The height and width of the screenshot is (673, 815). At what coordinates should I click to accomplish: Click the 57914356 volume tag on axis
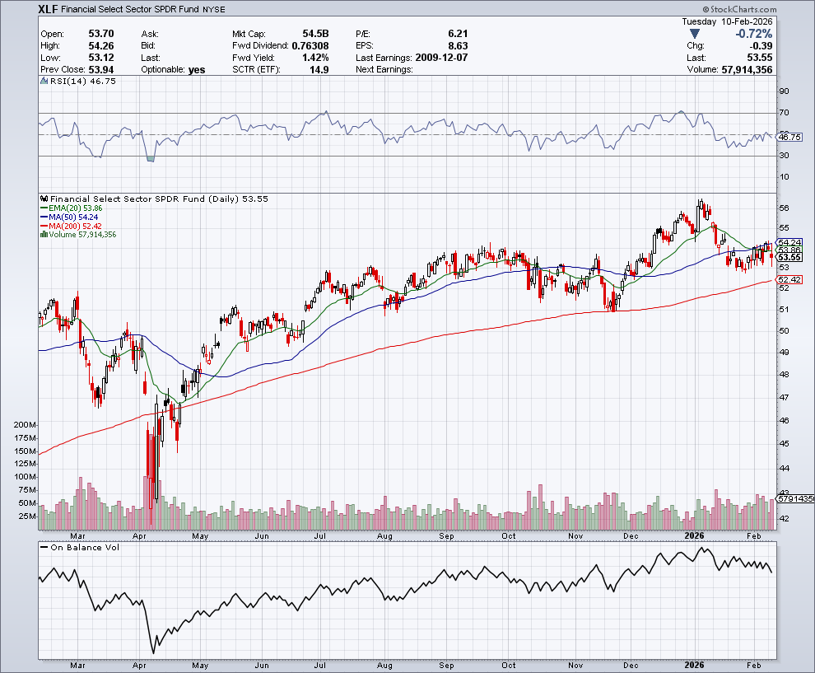(x=795, y=498)
